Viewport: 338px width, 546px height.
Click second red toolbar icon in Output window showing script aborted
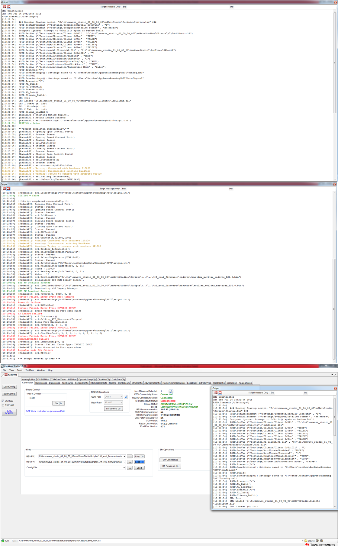(8, 189)
